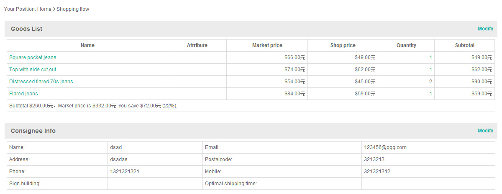Open Top with side cut out product
The image size is (502, 194).
click(x=33, y=70)
